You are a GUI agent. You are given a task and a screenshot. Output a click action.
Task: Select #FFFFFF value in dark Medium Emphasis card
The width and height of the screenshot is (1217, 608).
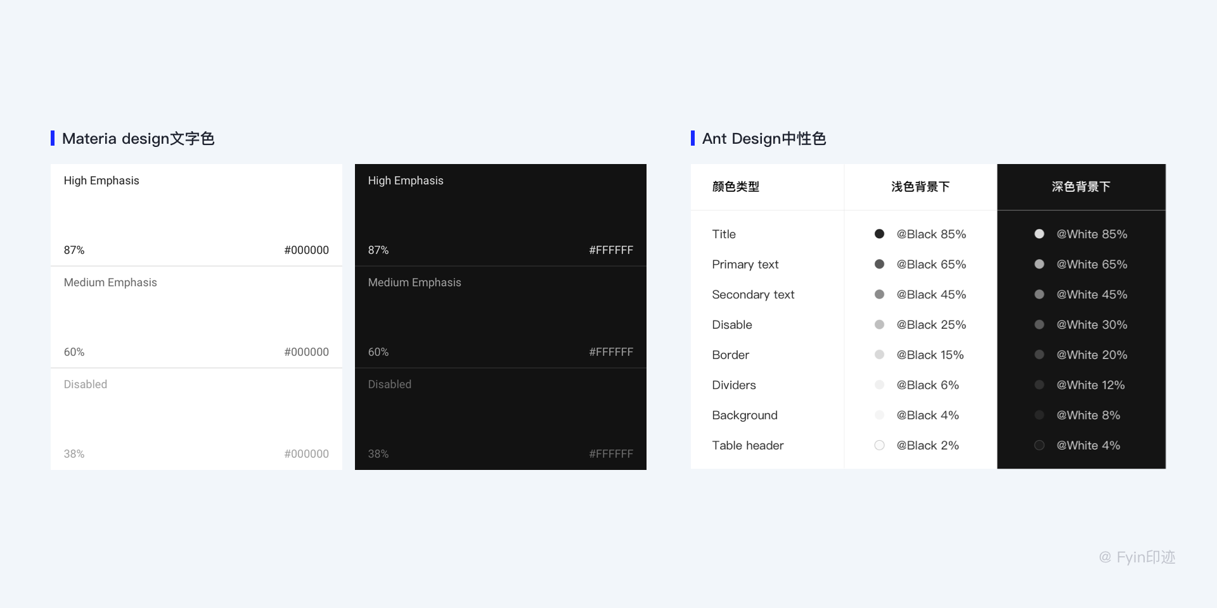pyautogui.click(x=610, y=352)
